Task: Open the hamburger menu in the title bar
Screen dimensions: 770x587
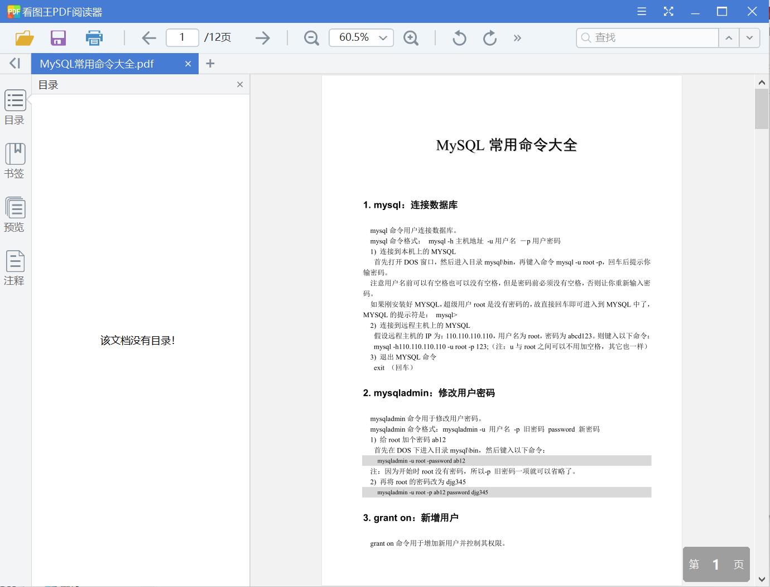Action: coord(642,11)
